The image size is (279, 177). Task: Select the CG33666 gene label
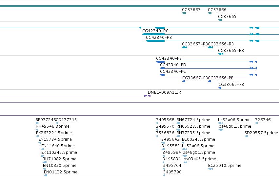pos(217,10)
